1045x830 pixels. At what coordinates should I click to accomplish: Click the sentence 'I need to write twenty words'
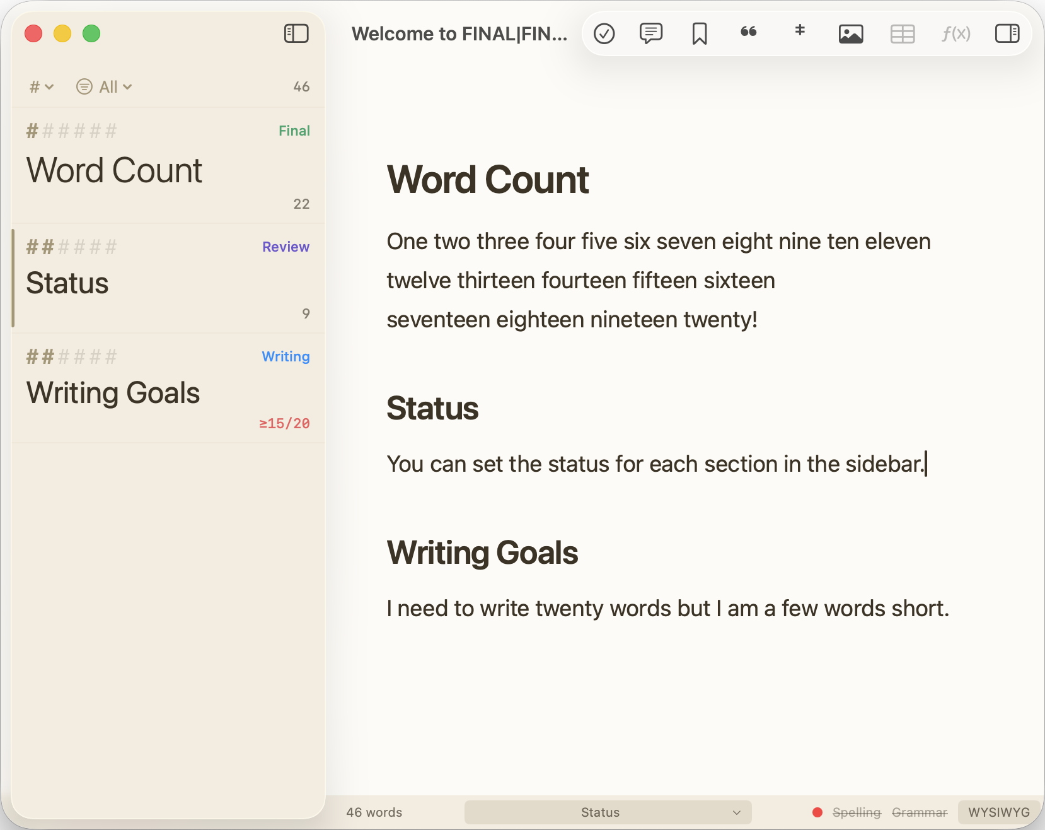pyautogui.click(x=668, y=609)
